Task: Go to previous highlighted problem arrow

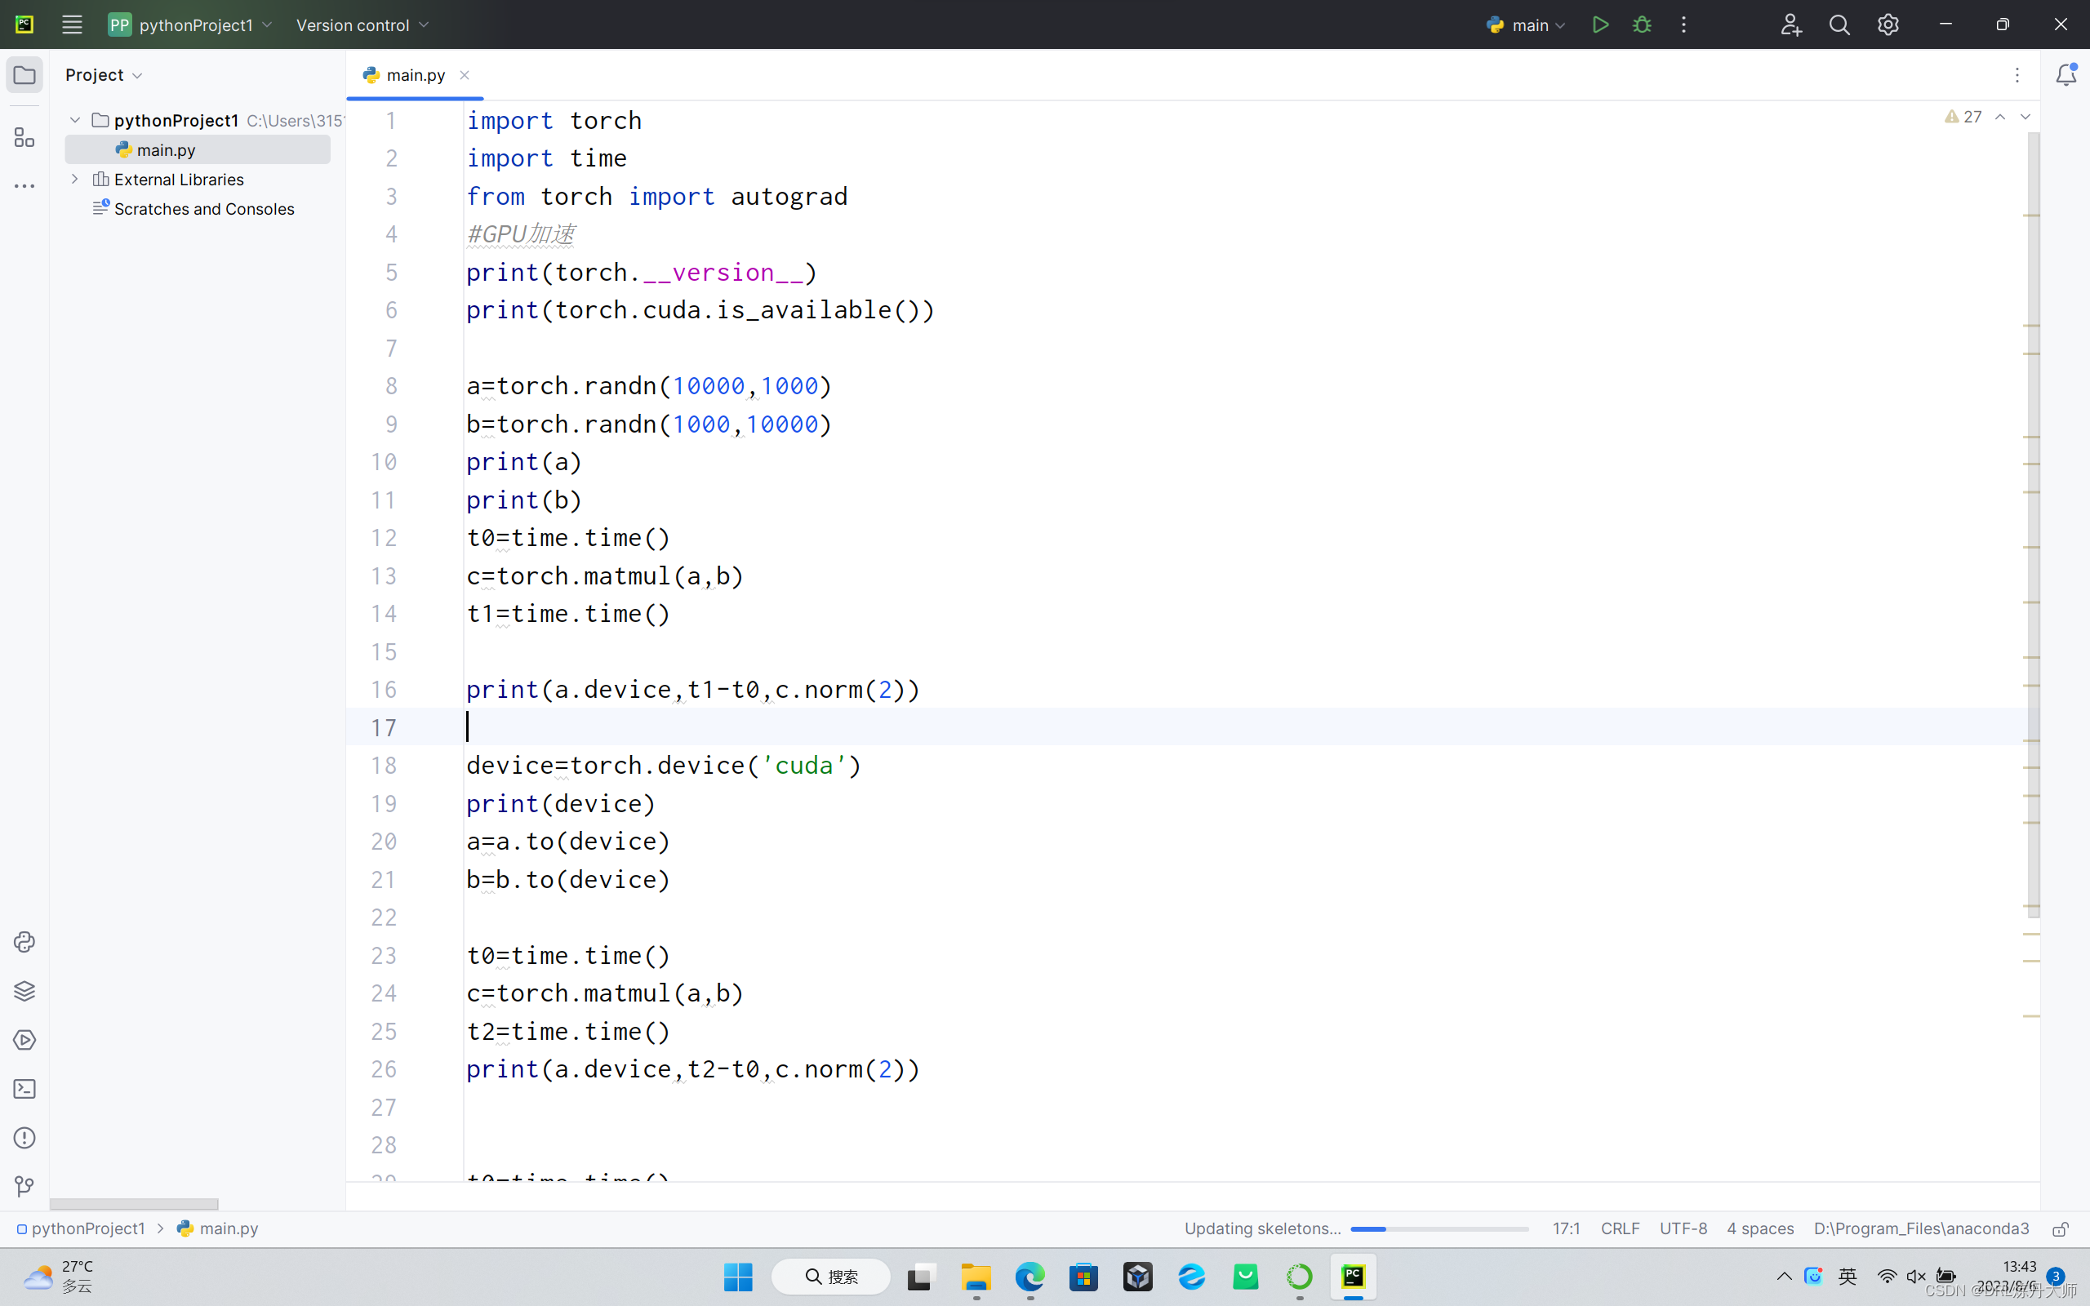Action: tap(2000, 117)
